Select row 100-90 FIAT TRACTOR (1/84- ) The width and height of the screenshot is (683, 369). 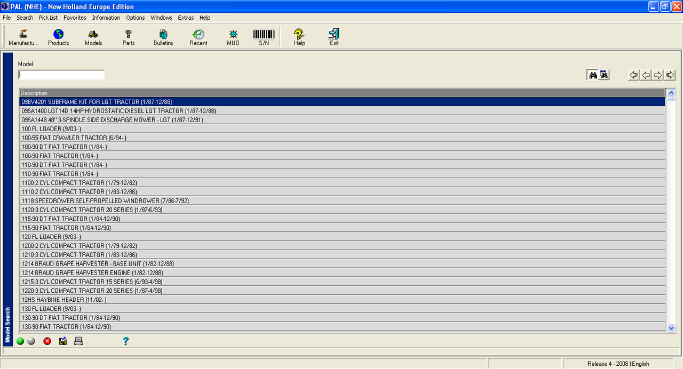click(x=342, y=156)
